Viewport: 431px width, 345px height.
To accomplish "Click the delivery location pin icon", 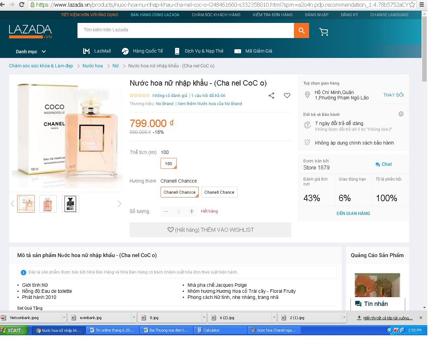I will pos(307,95).
